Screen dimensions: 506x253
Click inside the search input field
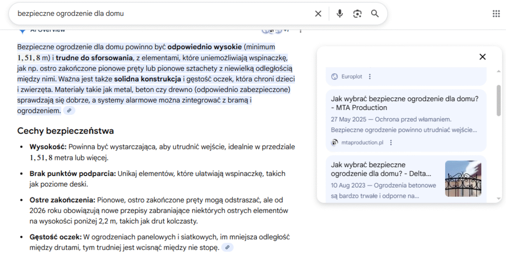(x=163, y=14)
